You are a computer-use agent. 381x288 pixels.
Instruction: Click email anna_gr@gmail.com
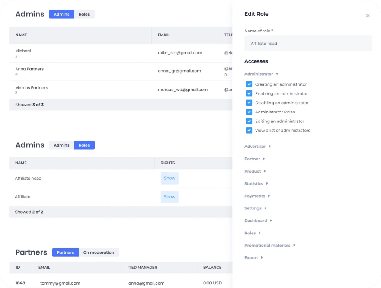click(179, 71)
